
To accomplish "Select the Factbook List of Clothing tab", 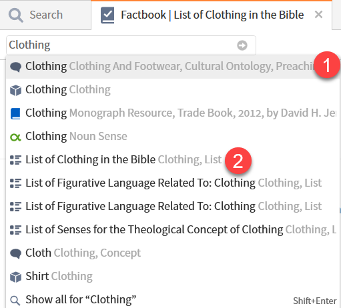I will [x=212, y=15].
